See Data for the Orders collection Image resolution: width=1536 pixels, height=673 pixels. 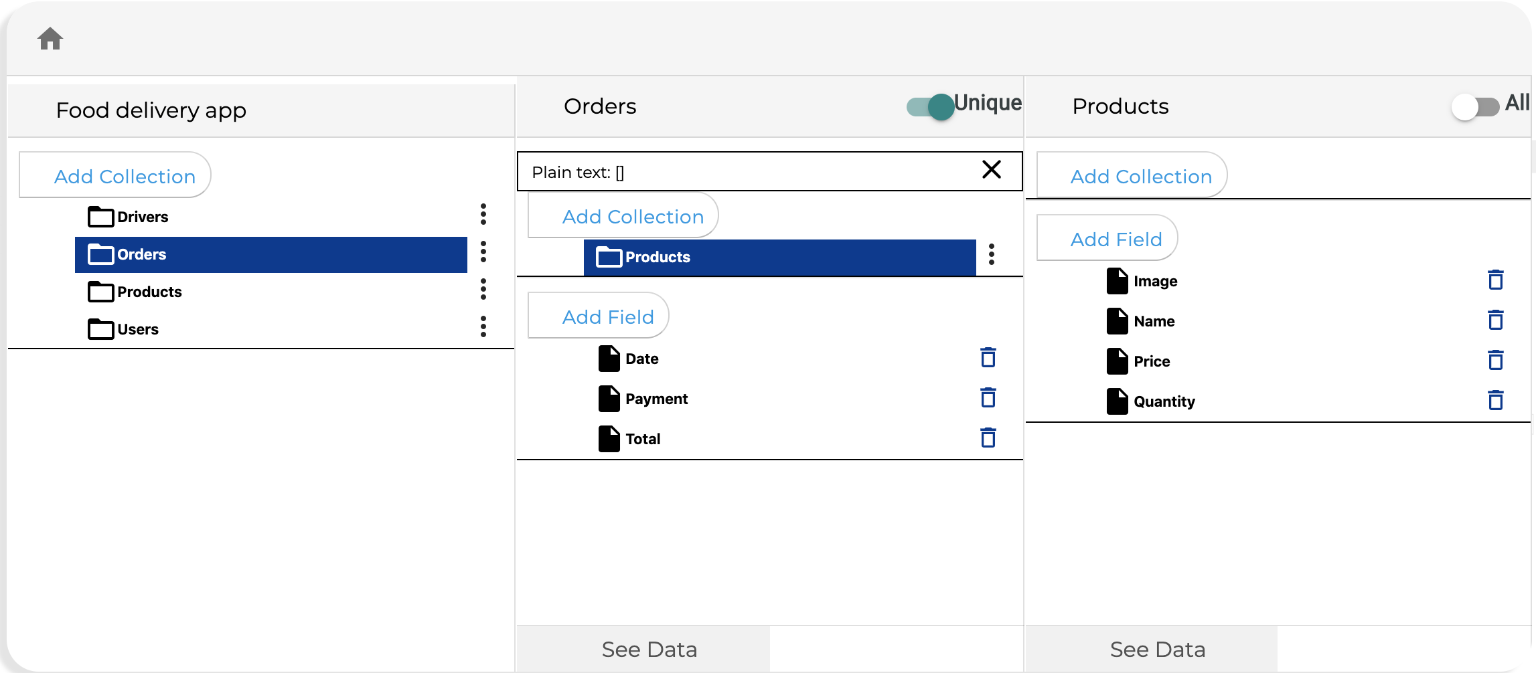tap(643, 649)
